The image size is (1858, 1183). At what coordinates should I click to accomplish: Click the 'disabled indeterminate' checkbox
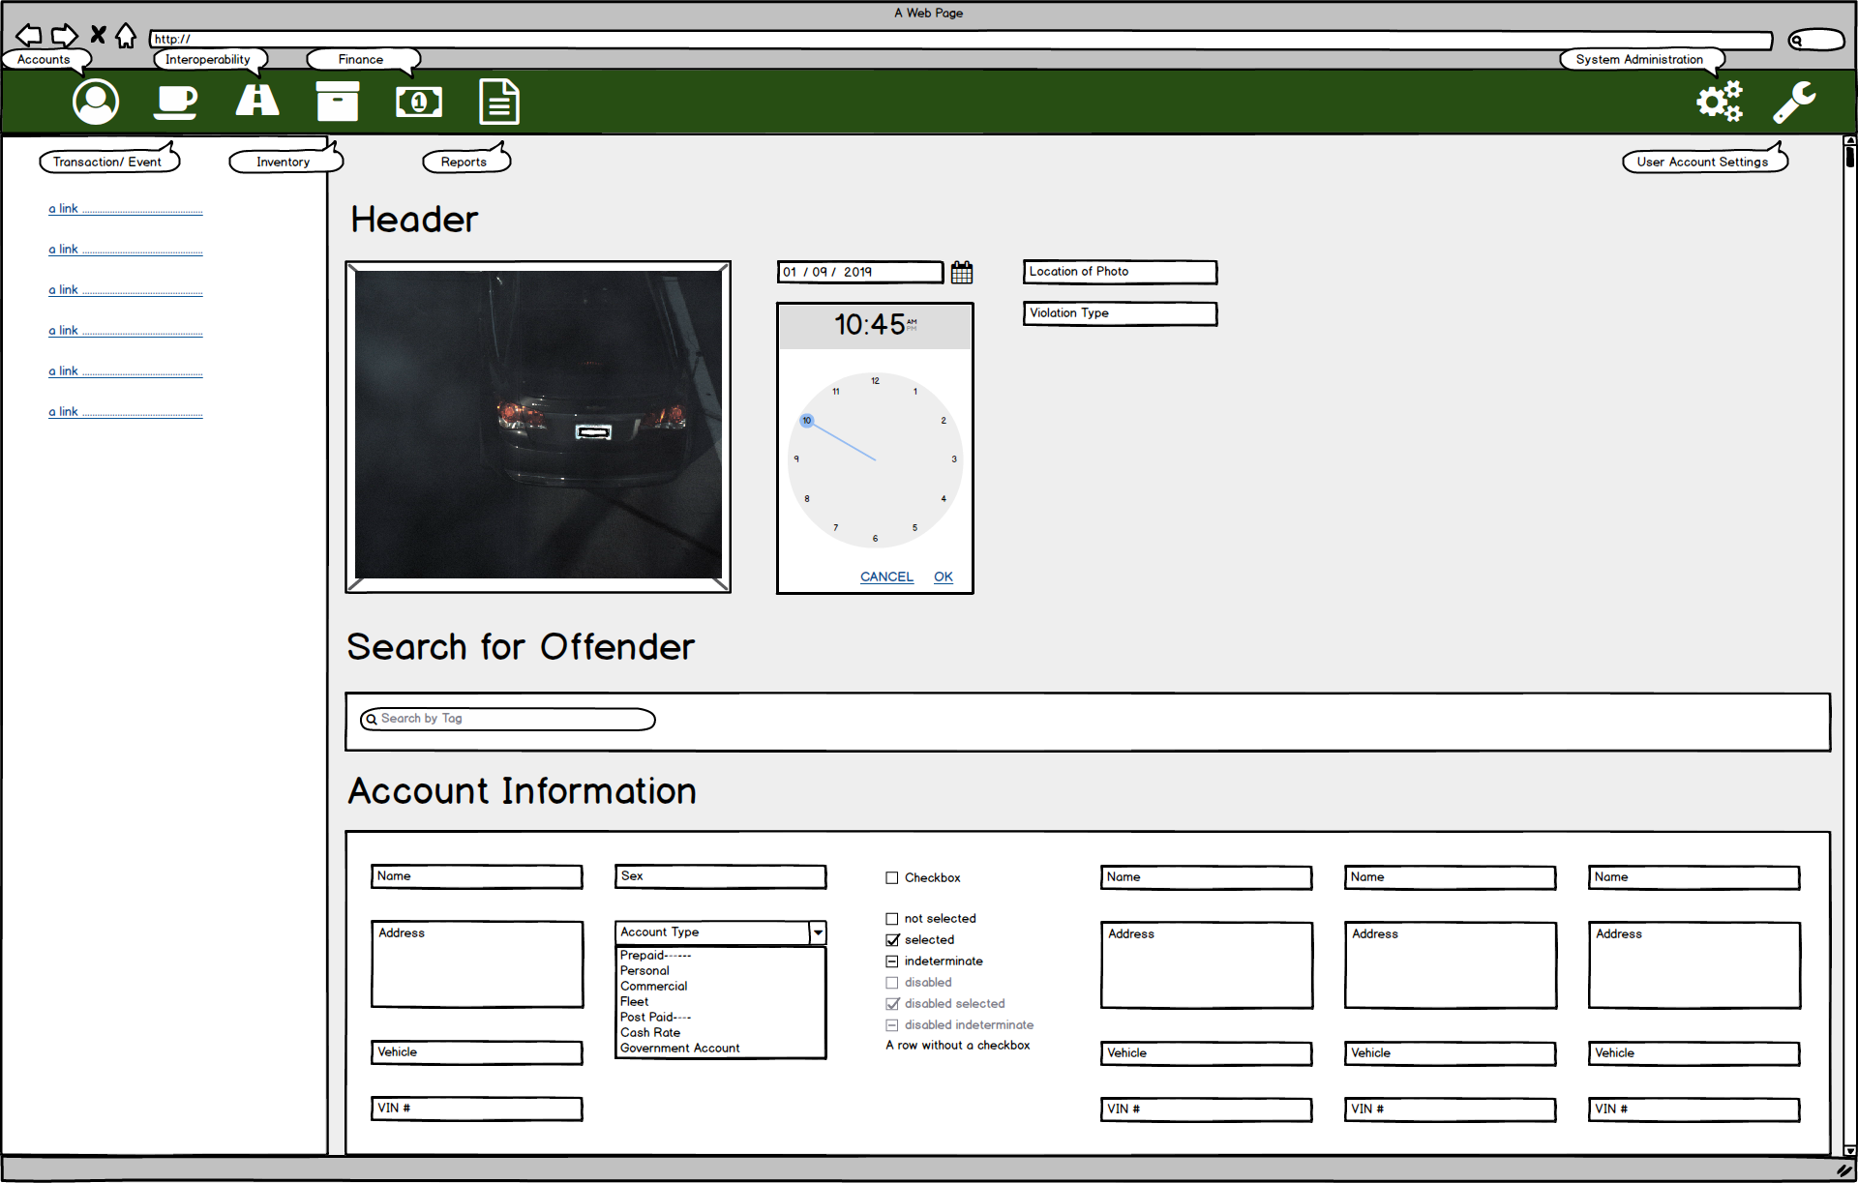pos(892,1025)
